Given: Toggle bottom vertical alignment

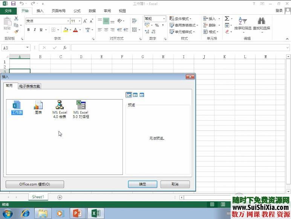Looking at the screenshot, I should [x=112, y=21].
